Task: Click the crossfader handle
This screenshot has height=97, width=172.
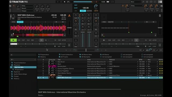Action: pos(86,50)
